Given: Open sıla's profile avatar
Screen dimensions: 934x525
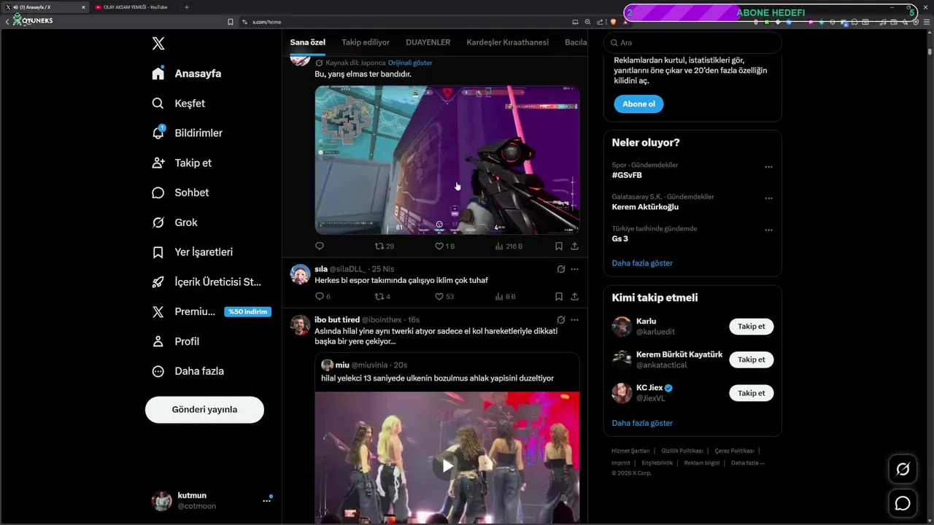Looking at the screenshot, I should pos(300,274).
